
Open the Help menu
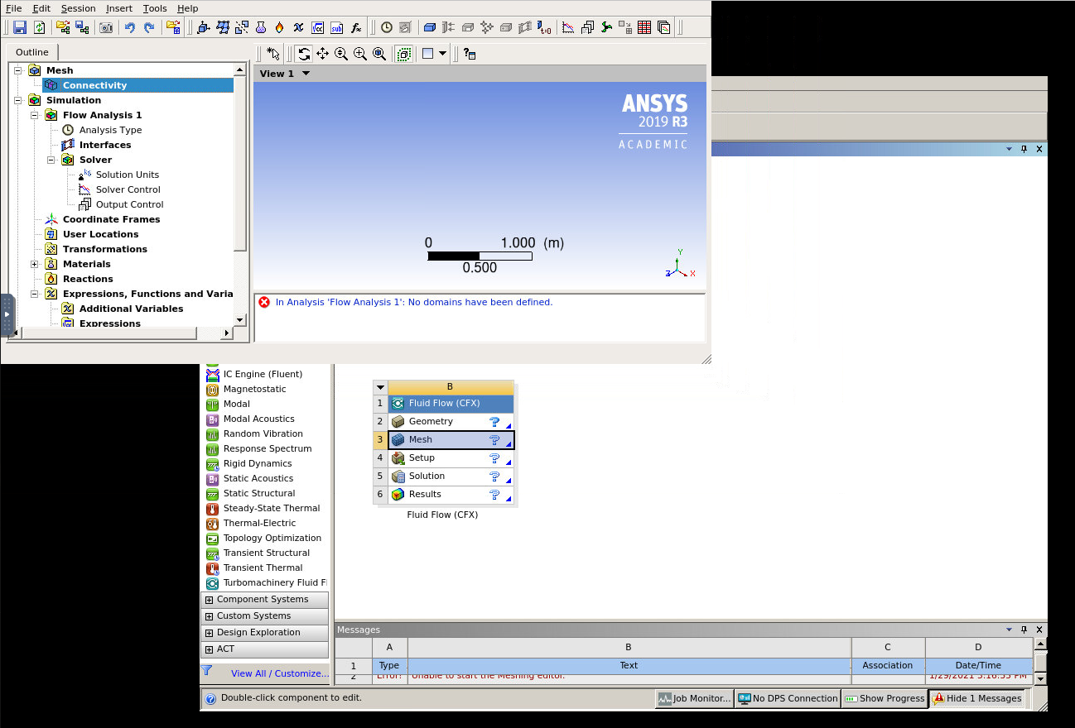click(x=188, y=8)
